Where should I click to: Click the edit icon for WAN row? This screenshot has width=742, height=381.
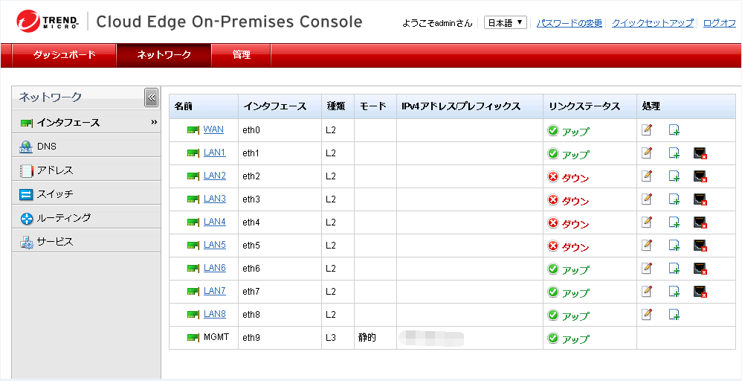(647, 130)
